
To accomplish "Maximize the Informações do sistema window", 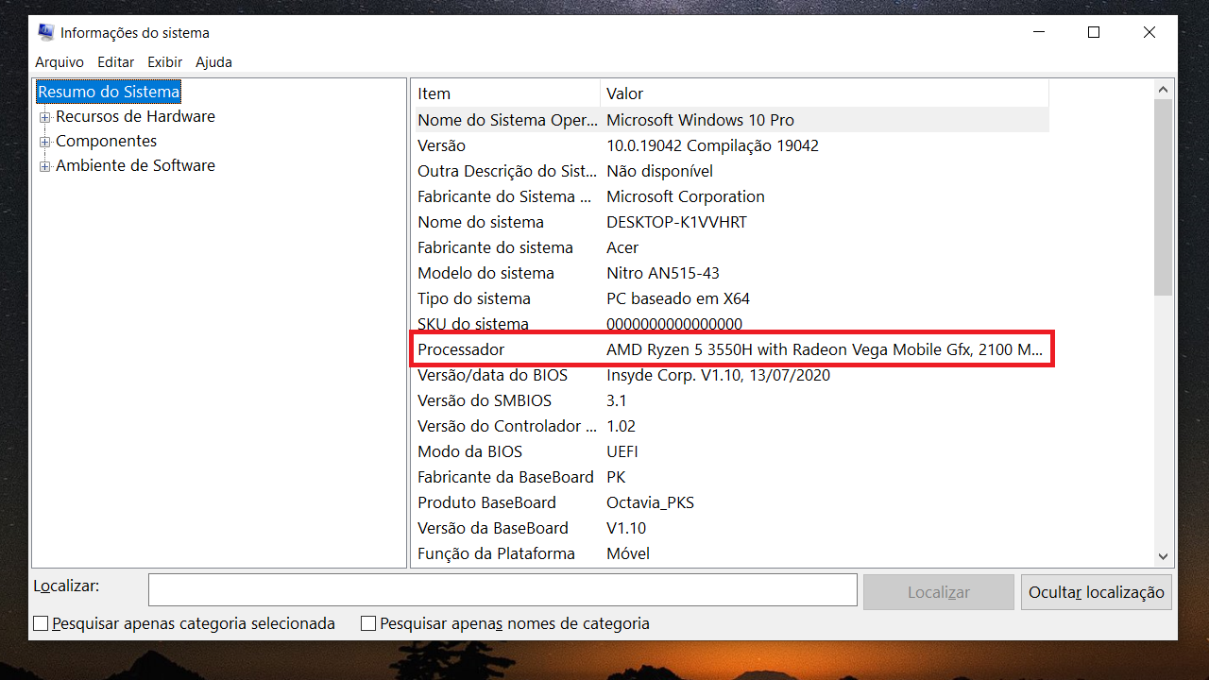I will [1094, 32].
